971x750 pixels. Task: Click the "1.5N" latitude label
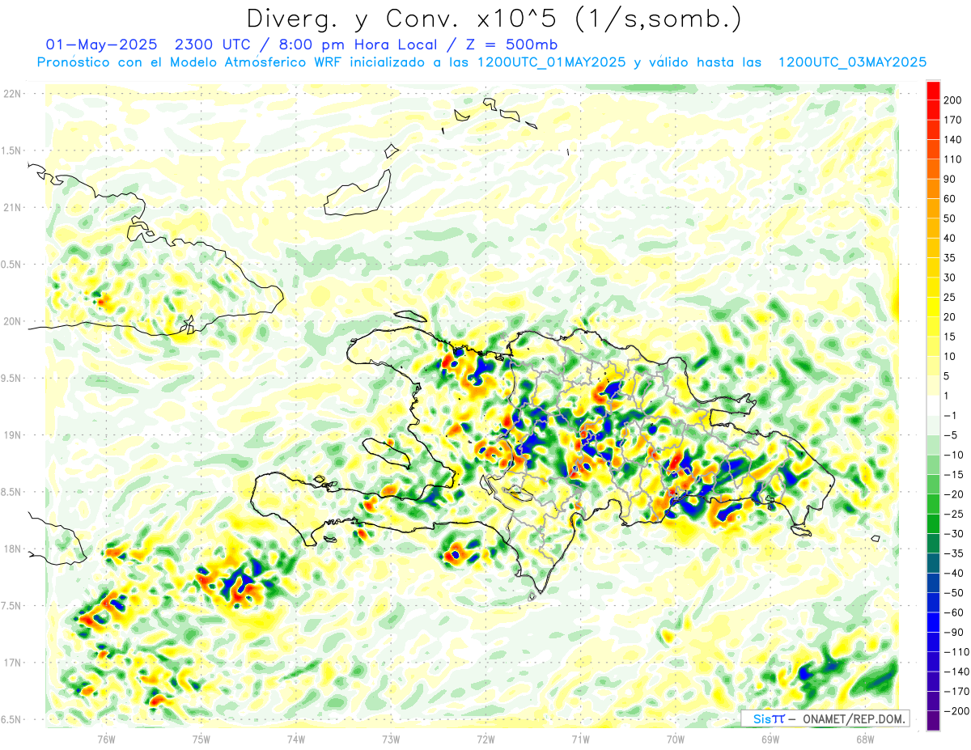(11, 150)
